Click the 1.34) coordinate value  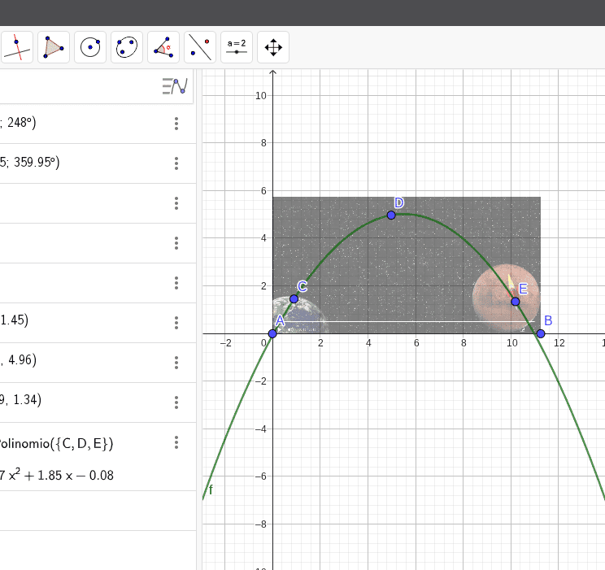tap(27, 399)
